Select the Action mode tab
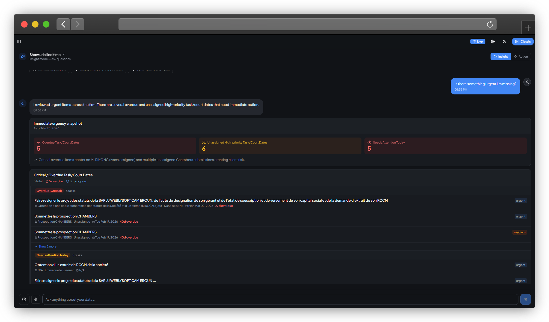 point(521,56)
